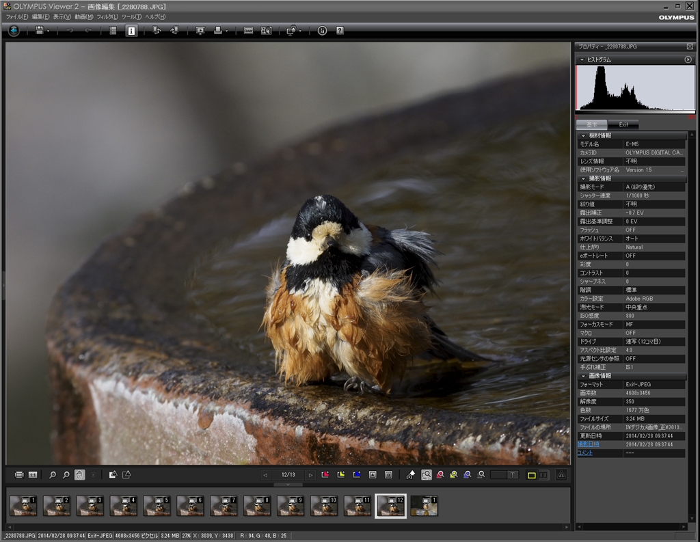Click the question mark help icon
Screen dimensions: 700x542
pyautogui.click(x=340, y=31)
